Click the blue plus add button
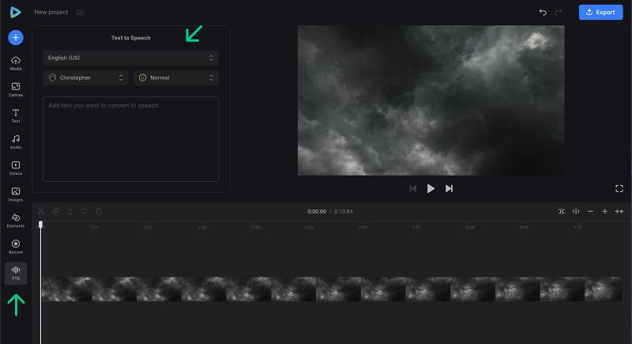 point(16,37)
